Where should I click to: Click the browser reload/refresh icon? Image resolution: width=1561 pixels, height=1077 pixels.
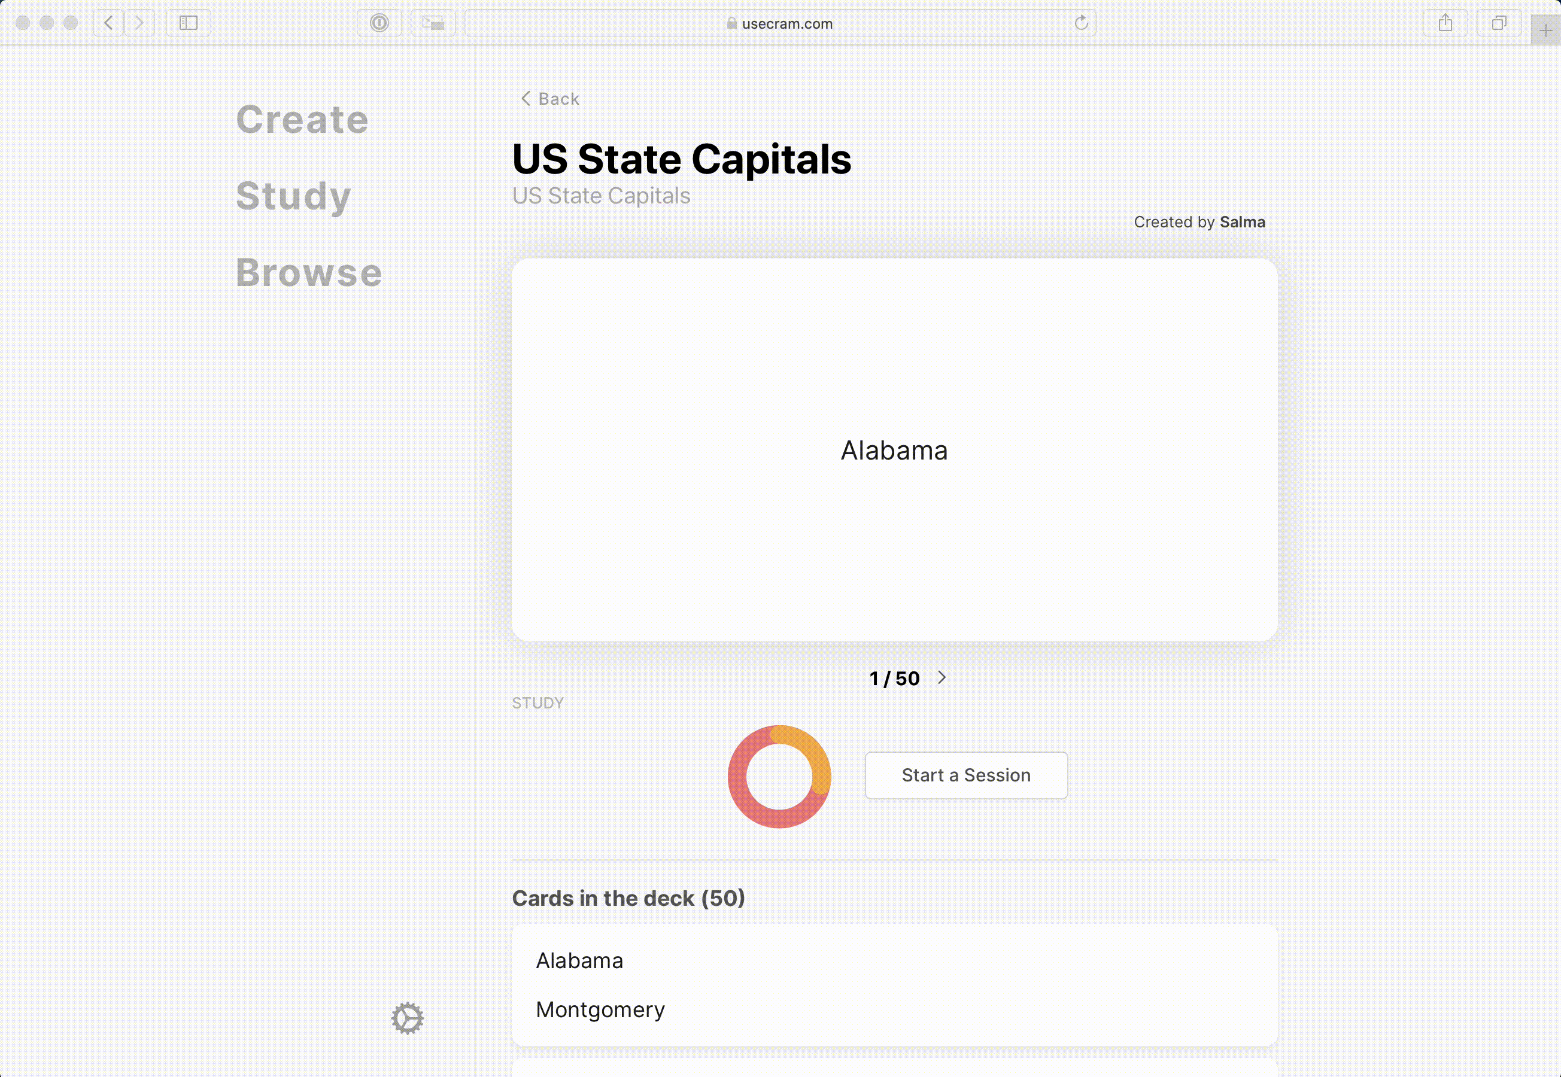1082,24
